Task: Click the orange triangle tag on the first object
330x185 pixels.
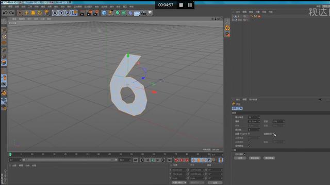Action: 259,16
